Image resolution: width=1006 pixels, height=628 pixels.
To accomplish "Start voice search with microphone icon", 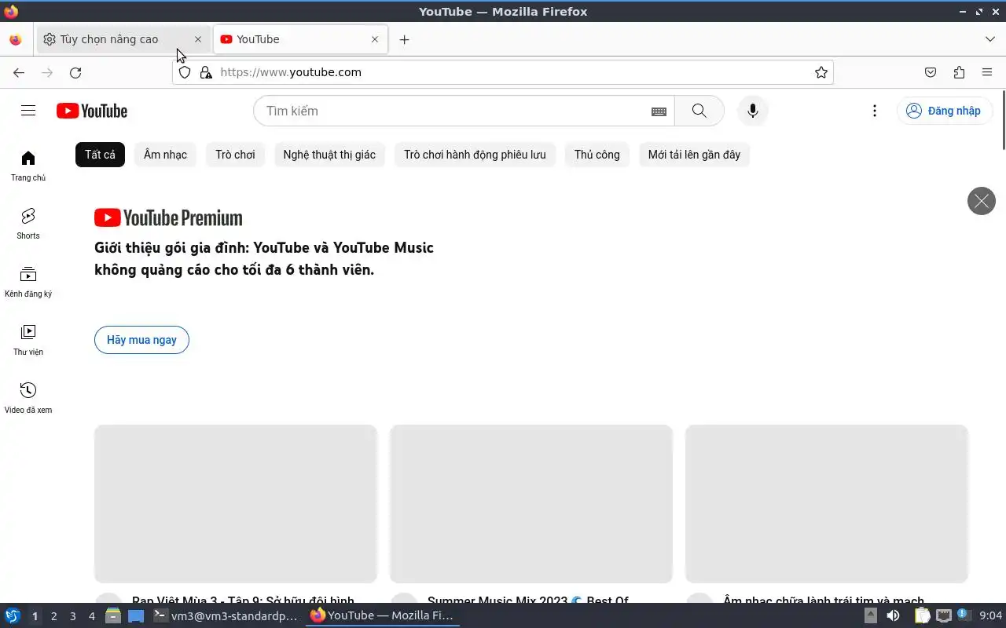I will tap(752, 111).
